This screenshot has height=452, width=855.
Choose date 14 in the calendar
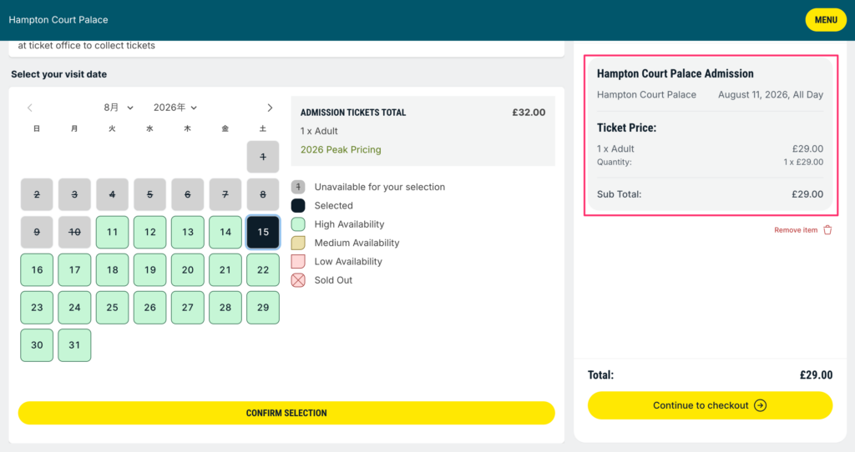pos(225,232)
